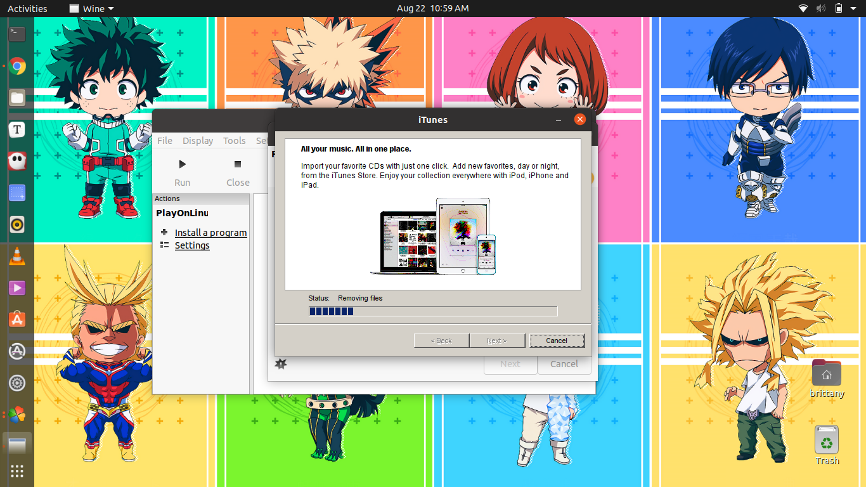Screen dimensions: 866x487
Task: Open VLC media player from the dock
Action: (17, 256)
